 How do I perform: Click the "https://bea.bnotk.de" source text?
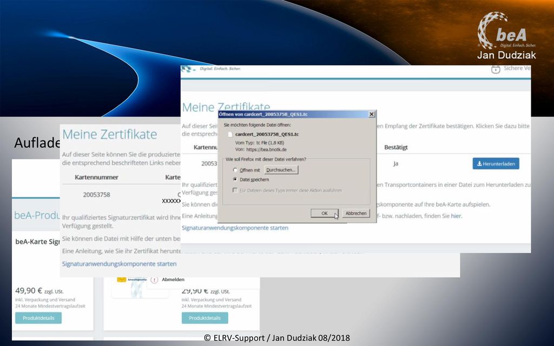point(266,150)
